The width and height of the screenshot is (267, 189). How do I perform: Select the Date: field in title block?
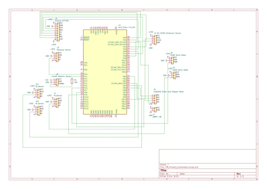coord(182,174)
